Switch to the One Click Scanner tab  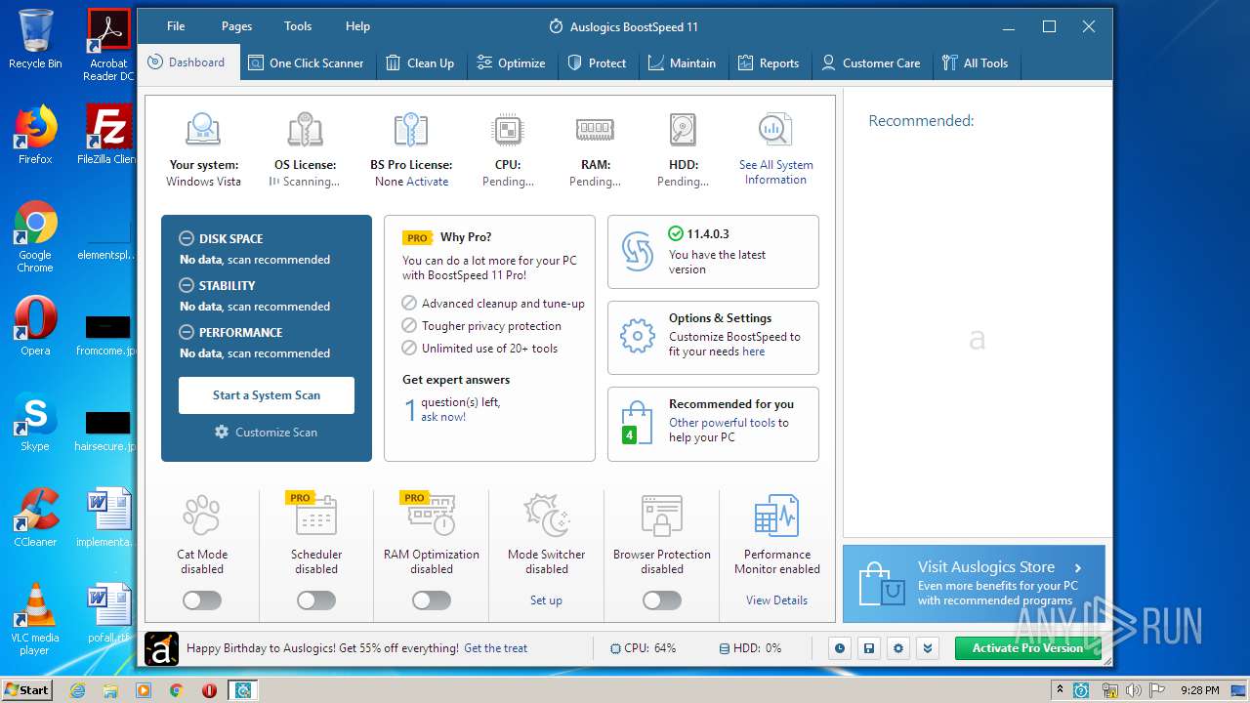click(x=306, y=62)
